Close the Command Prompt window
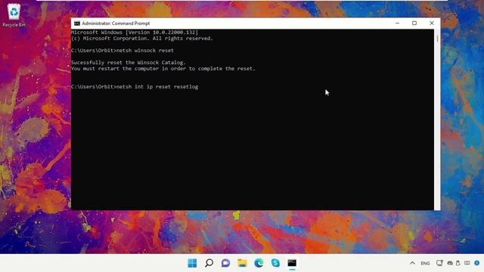 coord(432,23)
